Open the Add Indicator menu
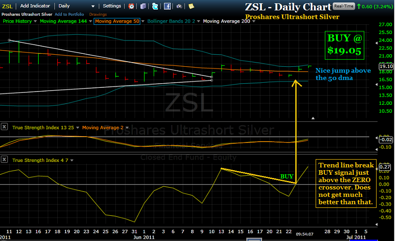Image resolution: width=395 pixels, height=241 pixels. point(35,6)
